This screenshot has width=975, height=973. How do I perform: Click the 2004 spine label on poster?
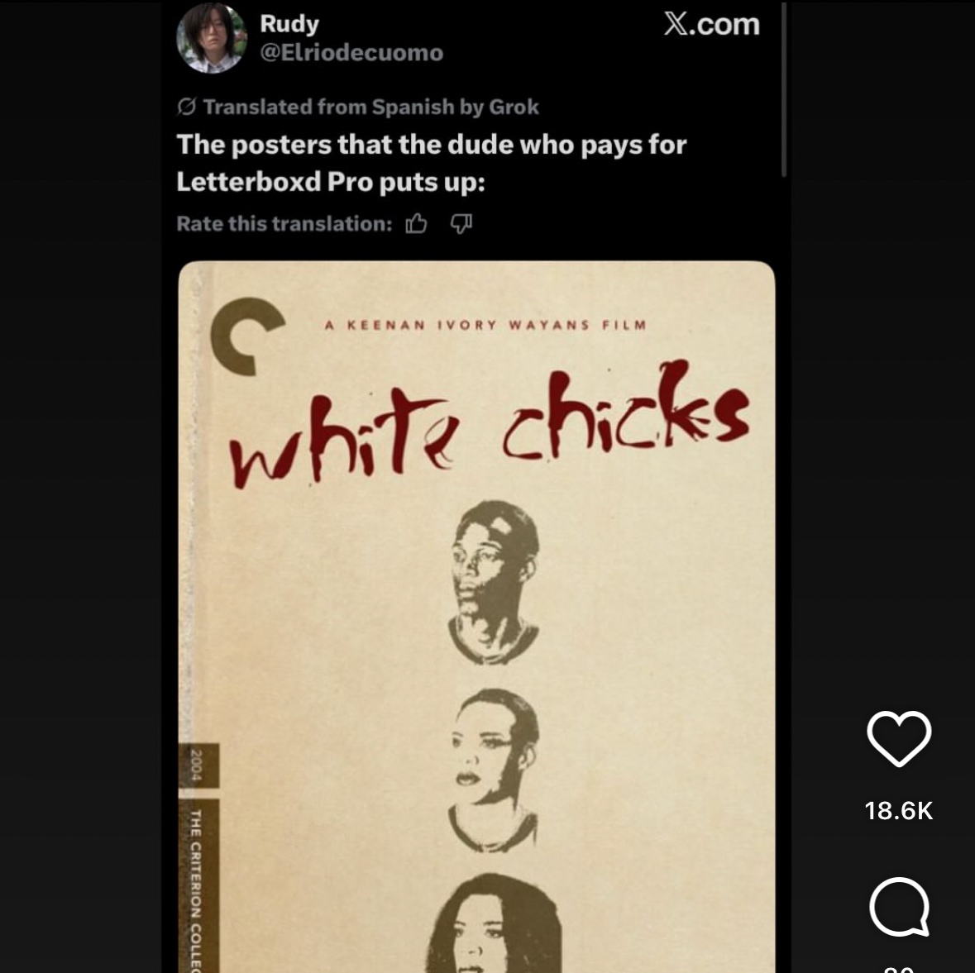197,766
